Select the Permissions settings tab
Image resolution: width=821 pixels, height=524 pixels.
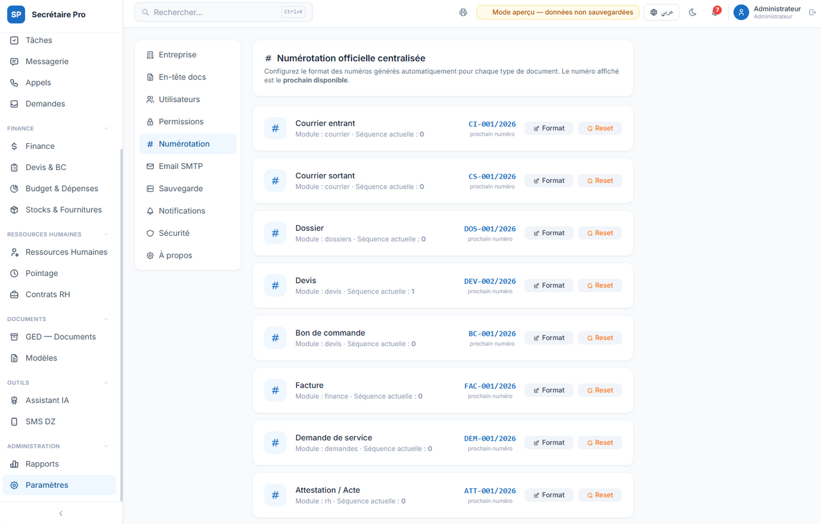click(187, 122)
